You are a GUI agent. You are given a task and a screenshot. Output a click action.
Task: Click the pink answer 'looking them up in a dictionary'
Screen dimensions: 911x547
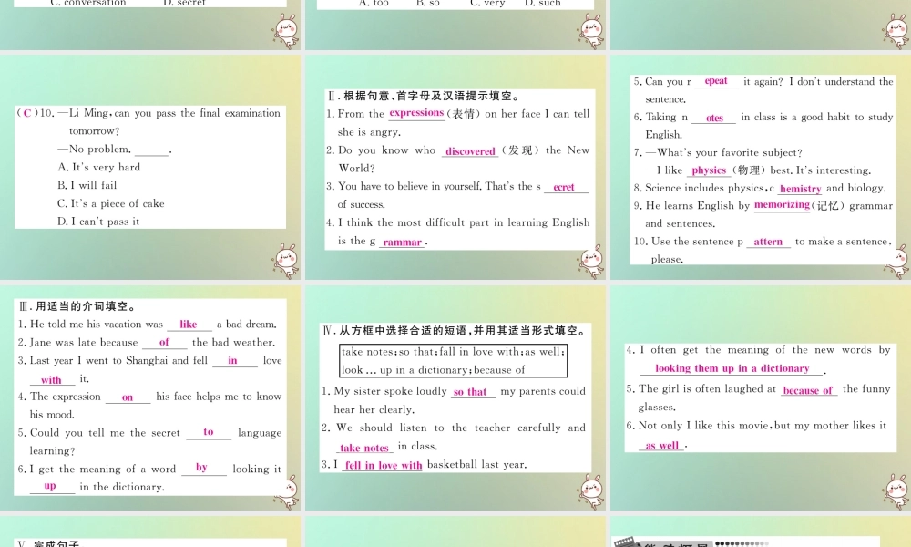732,368
